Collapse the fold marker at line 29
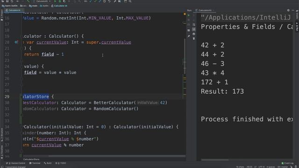The image size is (299, 168). [x=21, y=97]
